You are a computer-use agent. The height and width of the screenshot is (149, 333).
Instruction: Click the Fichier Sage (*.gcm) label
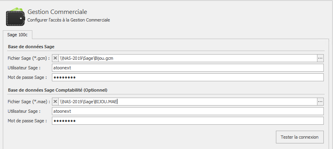tap(29, 58)
